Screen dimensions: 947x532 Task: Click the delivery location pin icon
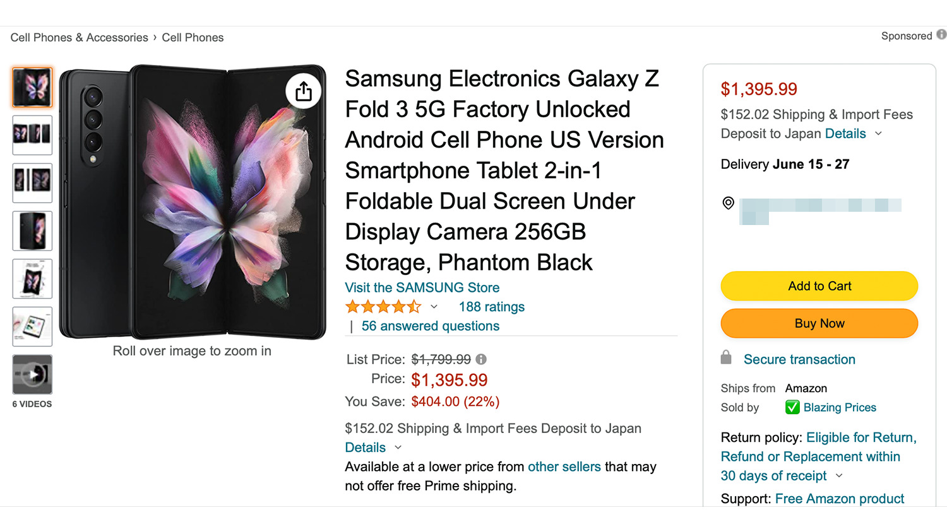coord(728,203)
